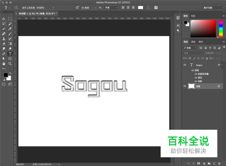Collapse the Sogou layer effects list

tap(222, 65)
